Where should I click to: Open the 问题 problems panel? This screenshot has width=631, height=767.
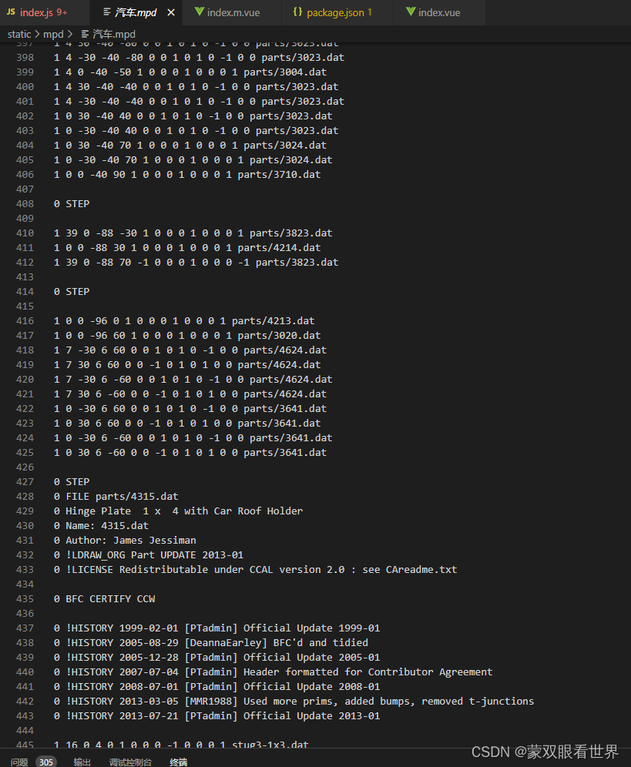(x=18, y=762)
